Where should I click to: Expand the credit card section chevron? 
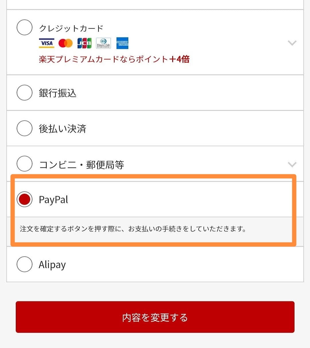(292, 43)
